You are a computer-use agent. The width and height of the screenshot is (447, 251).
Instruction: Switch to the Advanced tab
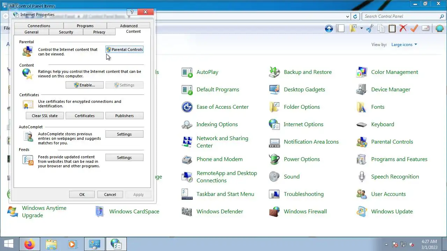pos(129,26)
